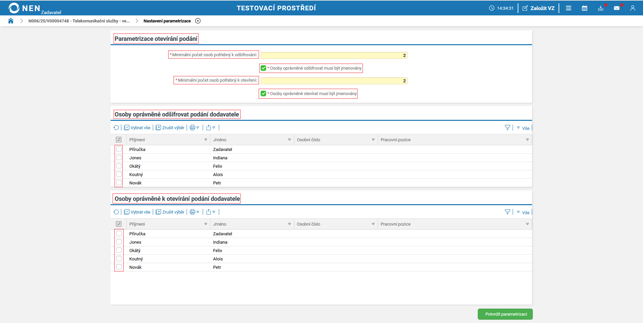
Task: Open the messages envelope icon
Action: coord(617,8)
